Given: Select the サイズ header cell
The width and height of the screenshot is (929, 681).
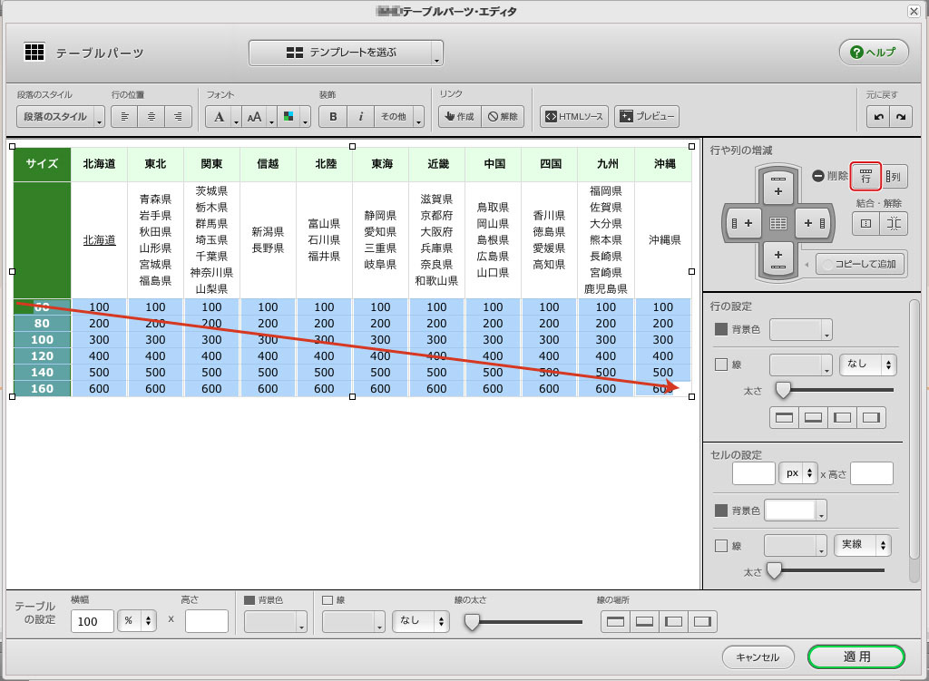Looking at the screenshot, I should coord(42,164).
